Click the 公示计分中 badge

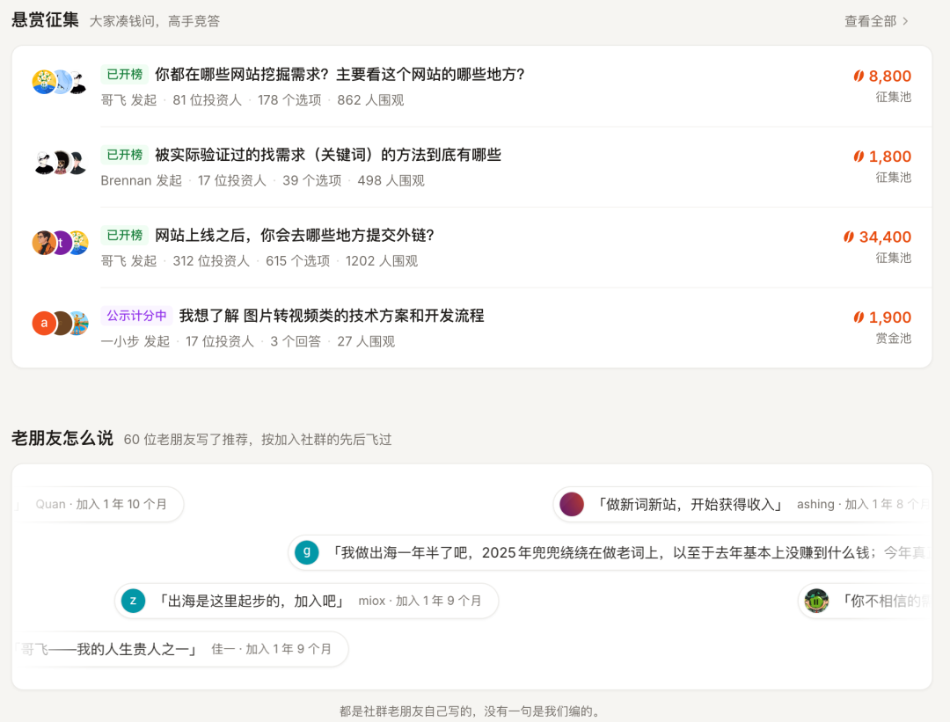pyautogui.click(x=136, y=316)
